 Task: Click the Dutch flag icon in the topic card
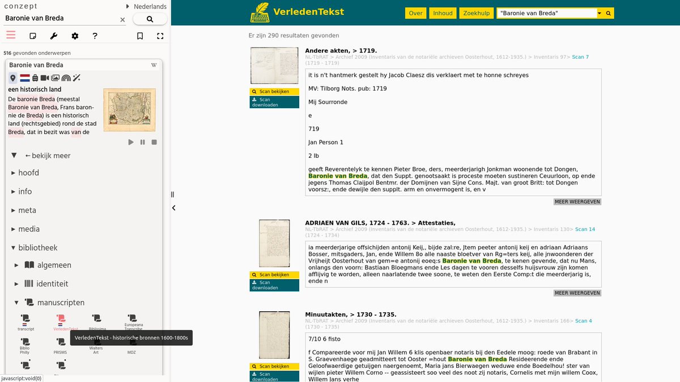pyautogui.click(x=25, y=78)
